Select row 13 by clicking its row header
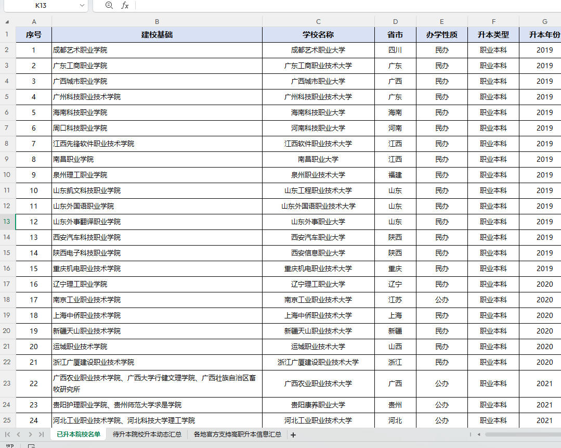The image size is (561, 448). click(7, 222)
